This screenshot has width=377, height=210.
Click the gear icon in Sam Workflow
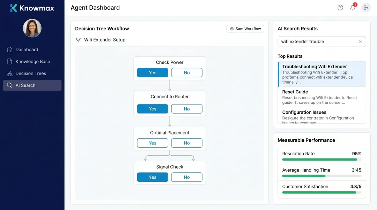[x=232, y=29]
